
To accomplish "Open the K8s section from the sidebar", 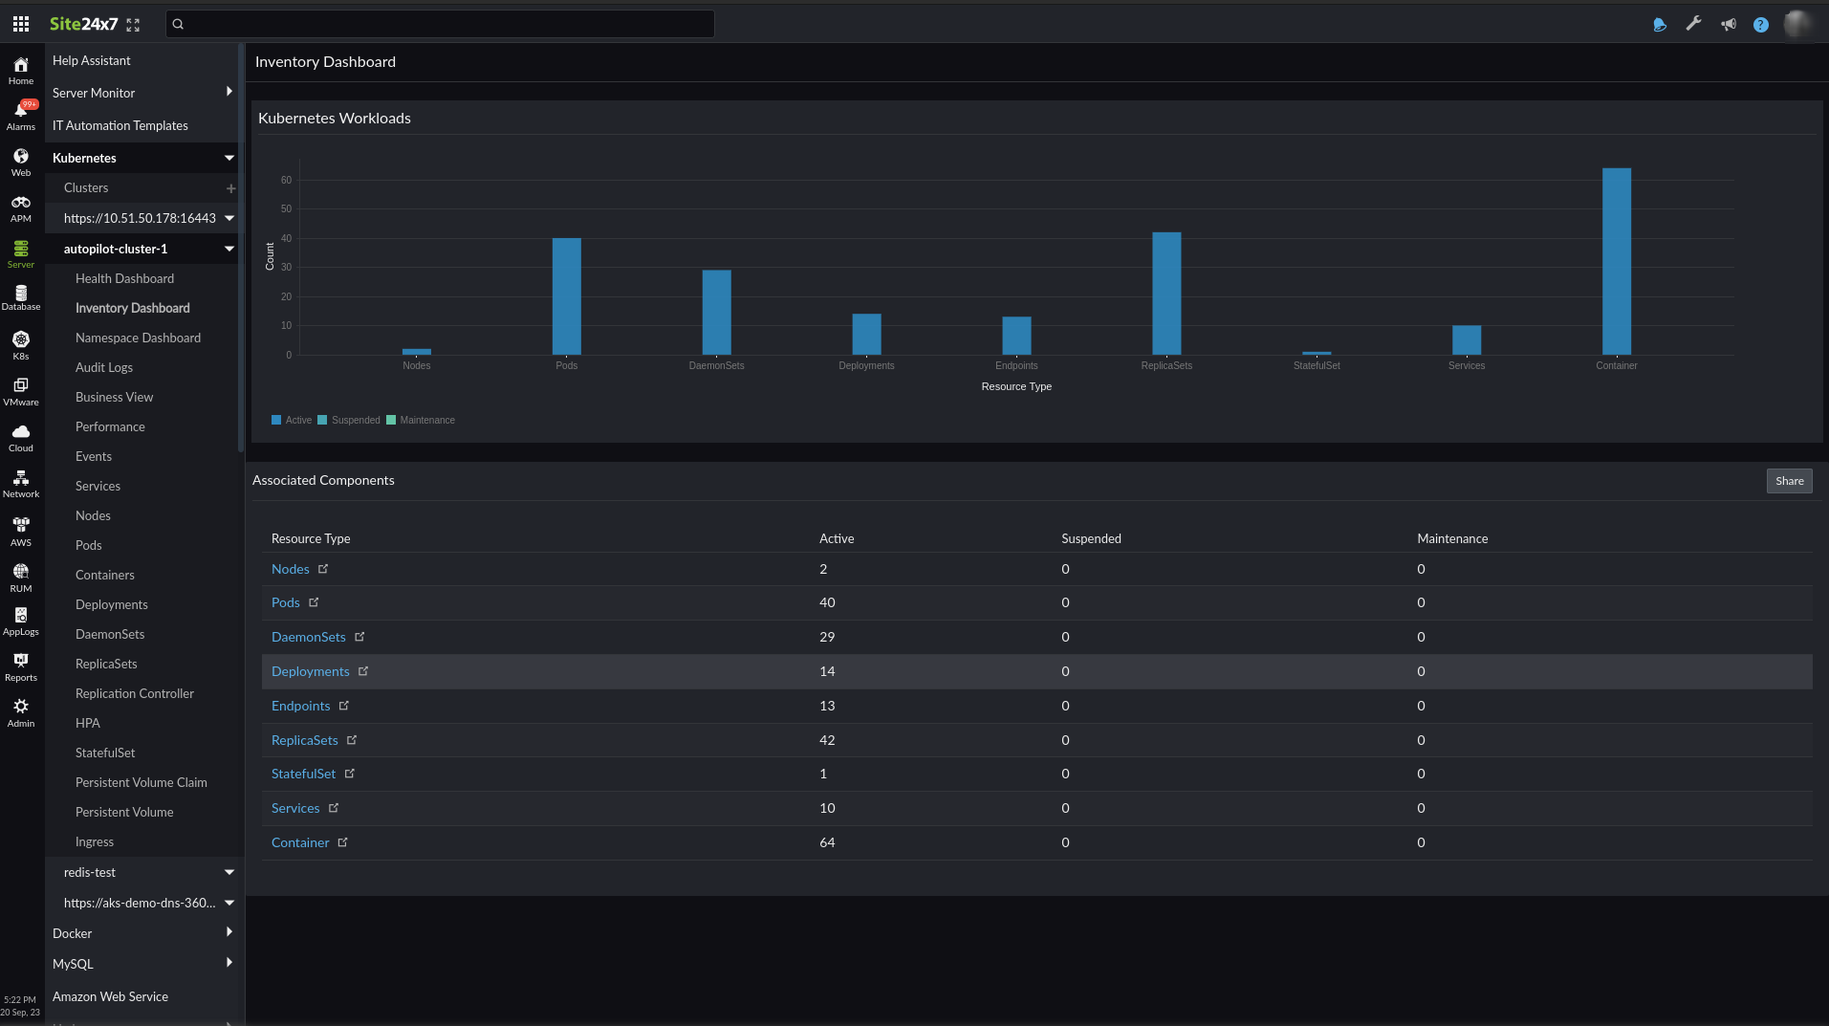I will point(20,344).
